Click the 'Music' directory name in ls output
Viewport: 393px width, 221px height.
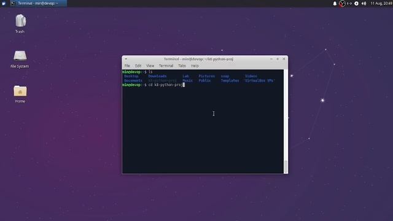[x=187, y=80]
